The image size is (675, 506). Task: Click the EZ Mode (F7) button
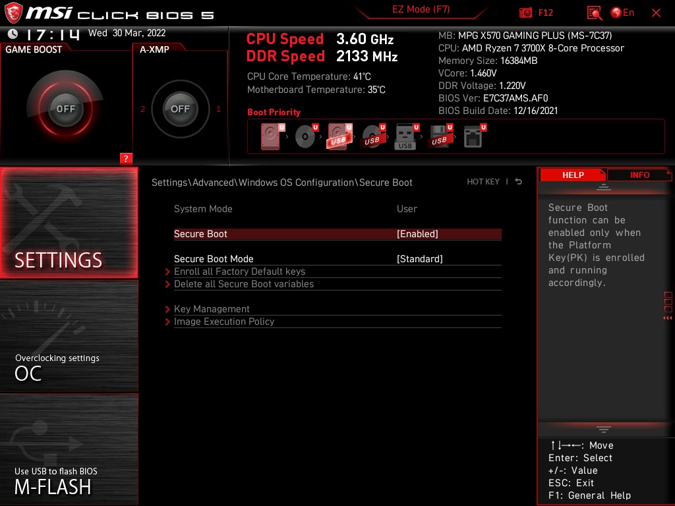(422, 10)
